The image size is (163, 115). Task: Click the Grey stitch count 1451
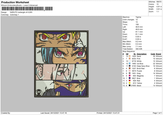click(134, 74)
